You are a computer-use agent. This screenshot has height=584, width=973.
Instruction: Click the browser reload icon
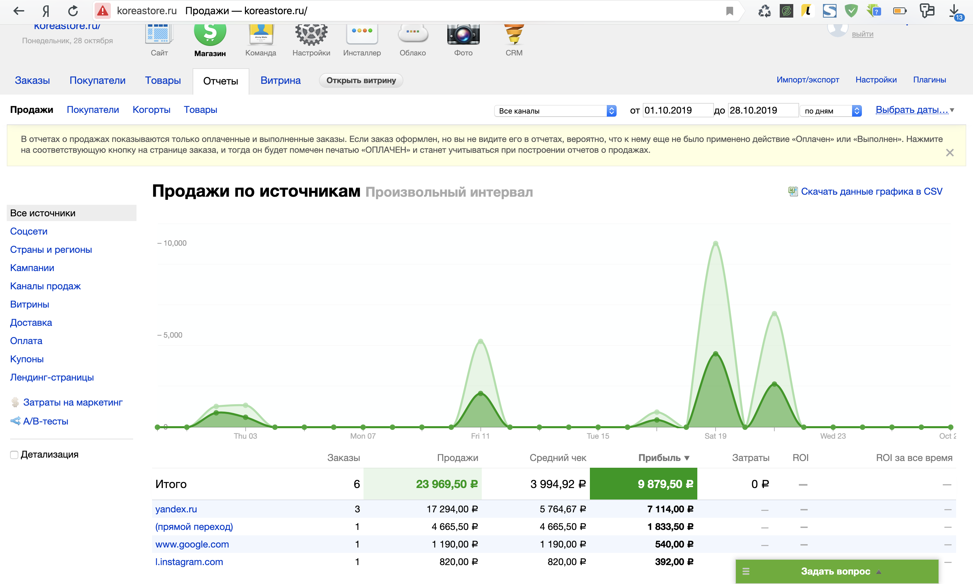pos(73,10)
